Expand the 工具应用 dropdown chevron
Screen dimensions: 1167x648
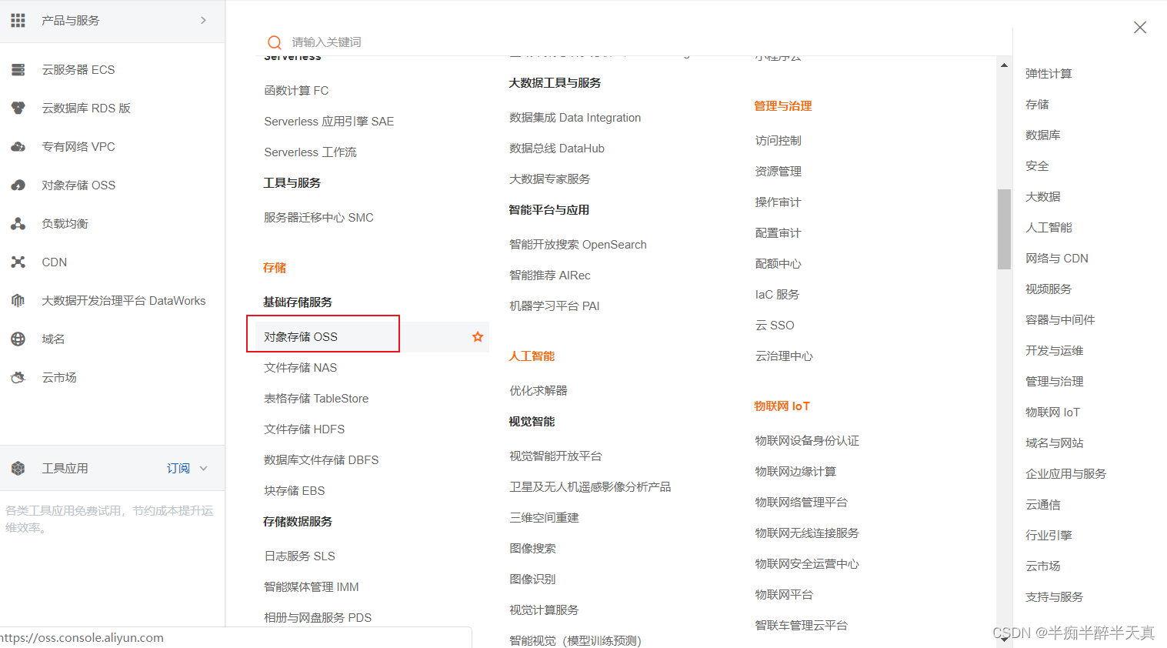tap(204, 468)
